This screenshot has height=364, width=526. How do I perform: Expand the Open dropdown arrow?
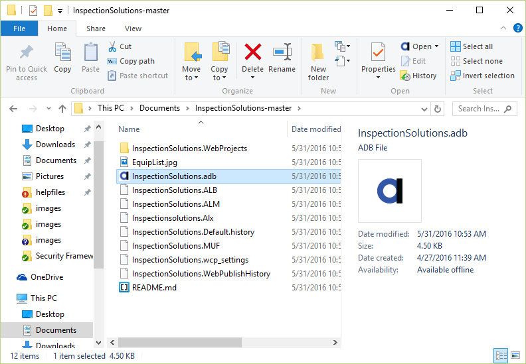coord(436,46)
